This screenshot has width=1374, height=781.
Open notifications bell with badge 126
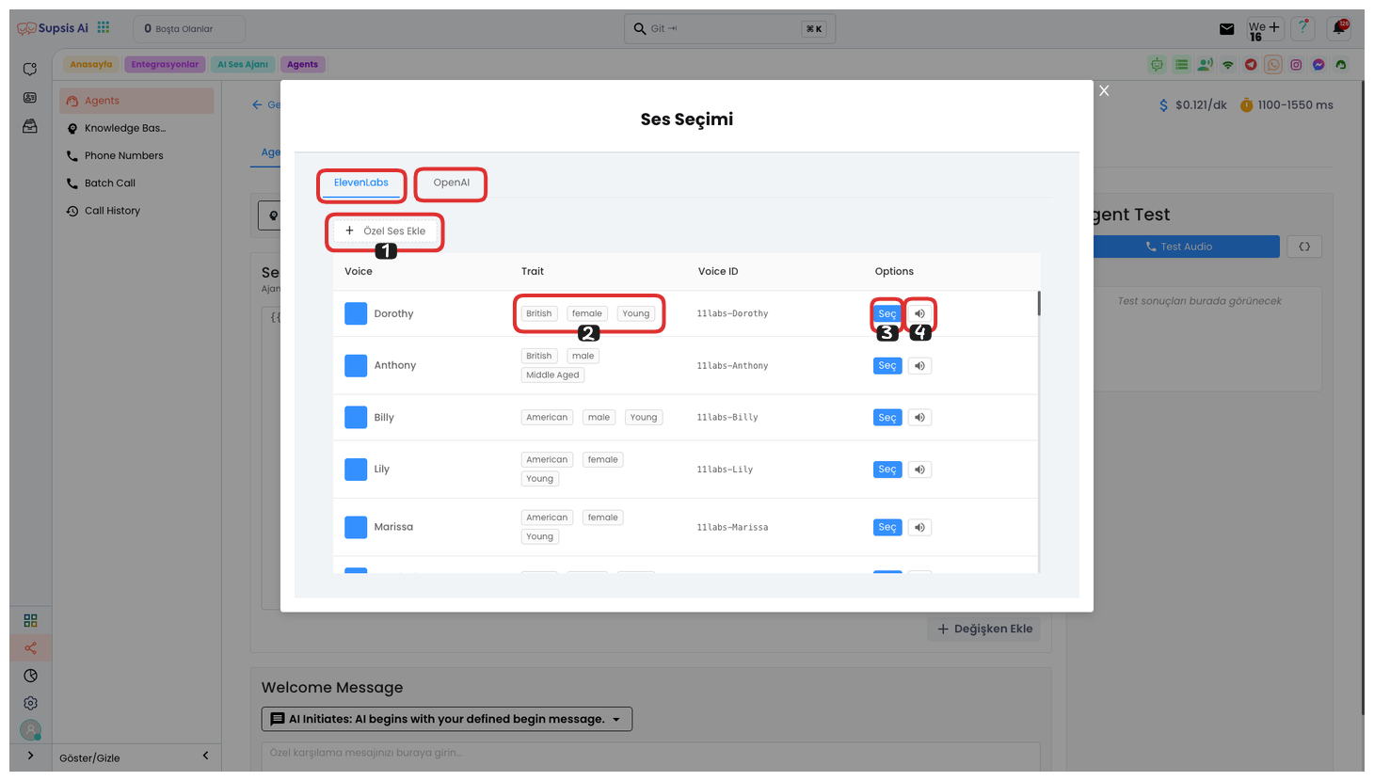click(x=1339, y=28)
